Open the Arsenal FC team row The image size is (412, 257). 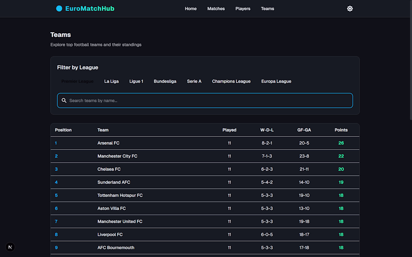pyautogui.click(x=109, y=143)
